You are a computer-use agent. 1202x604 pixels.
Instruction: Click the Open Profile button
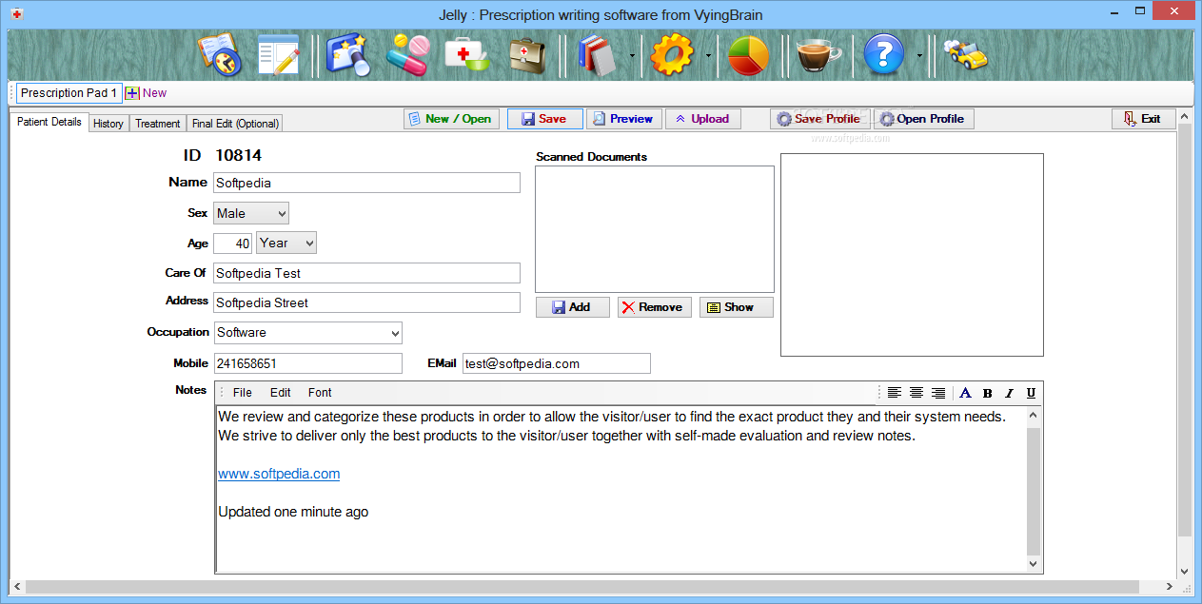point(924,119)
